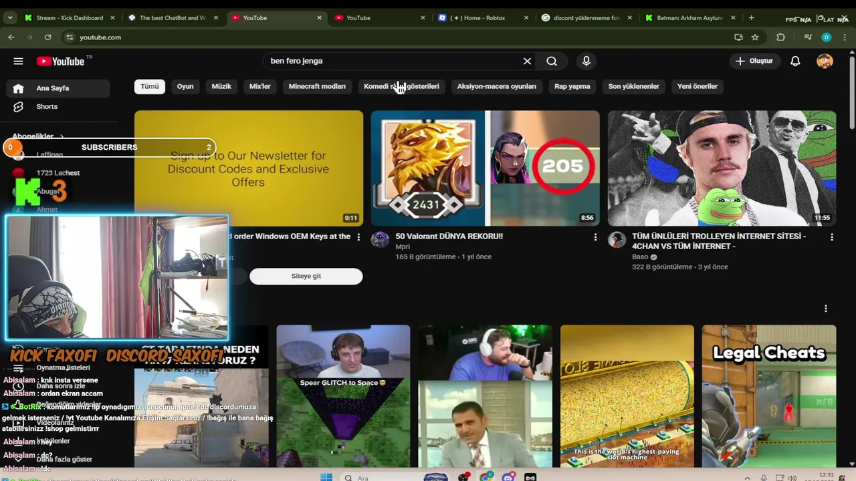Open the 50 Valorant DÜNYA REKORU!! title

pyautogui.click(x=449, y=236)
